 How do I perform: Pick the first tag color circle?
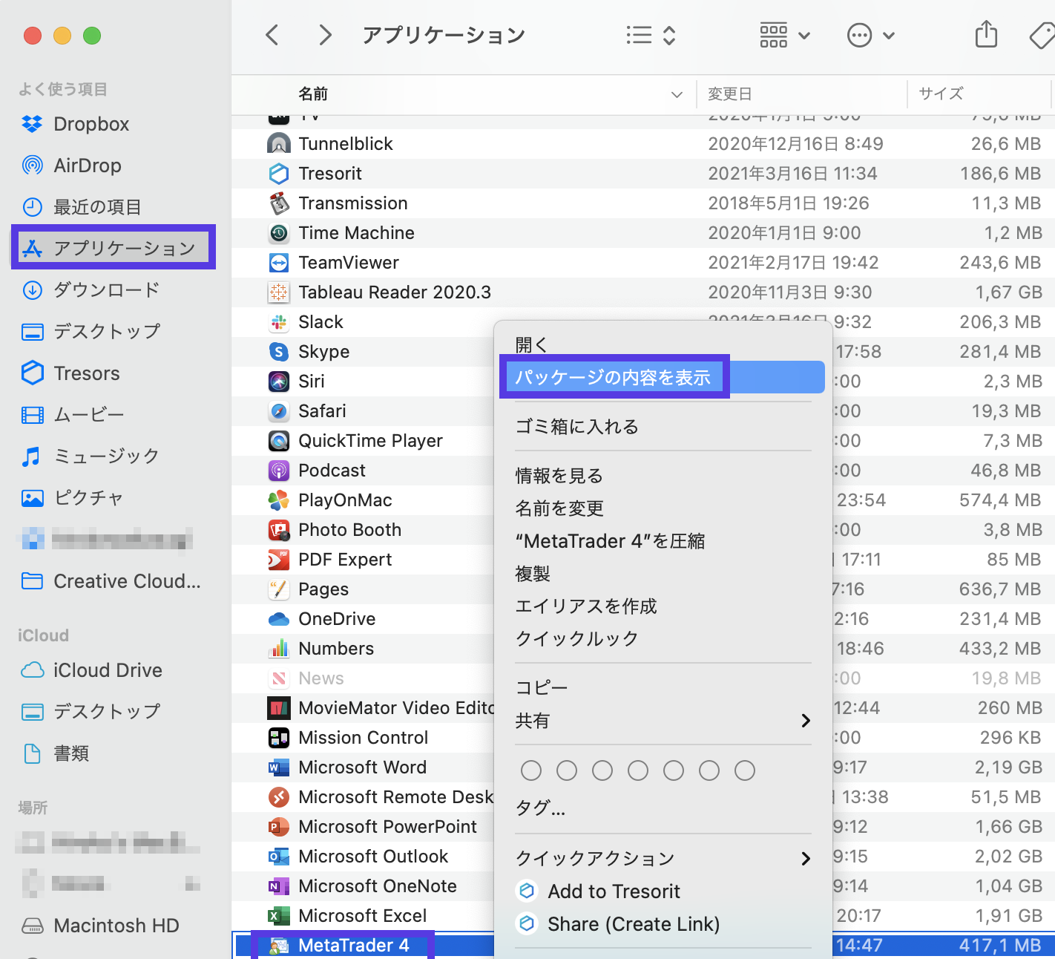[x=531, y=770]
